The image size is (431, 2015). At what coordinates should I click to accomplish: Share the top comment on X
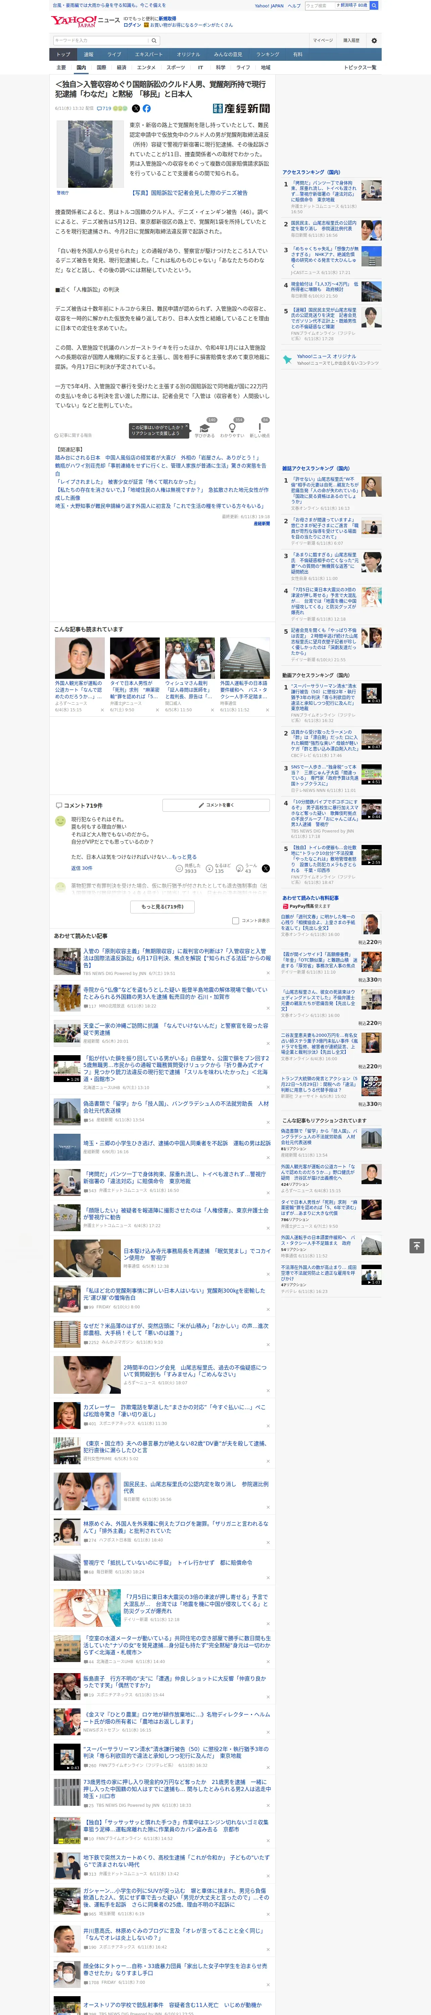tap(266, 868)
